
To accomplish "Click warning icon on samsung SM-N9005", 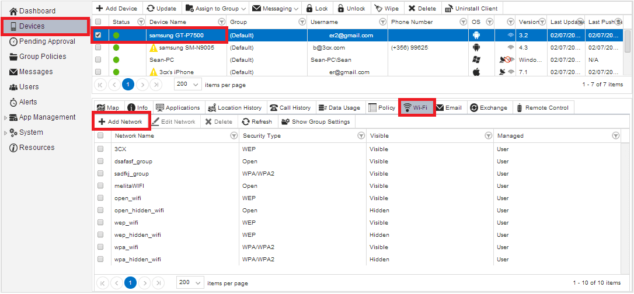I will pos(153,48).
